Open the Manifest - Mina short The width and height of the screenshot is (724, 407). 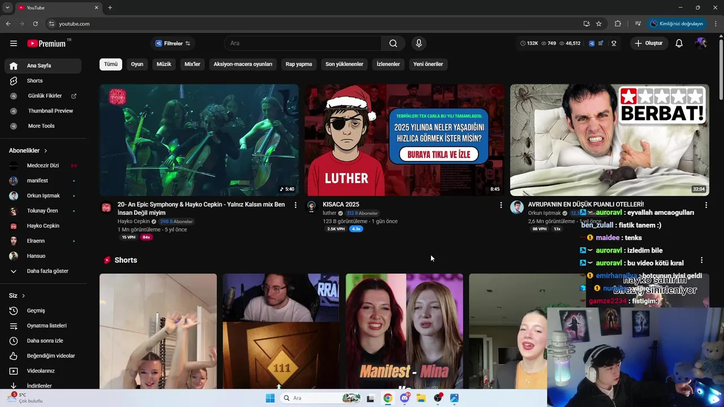point(404,331)
